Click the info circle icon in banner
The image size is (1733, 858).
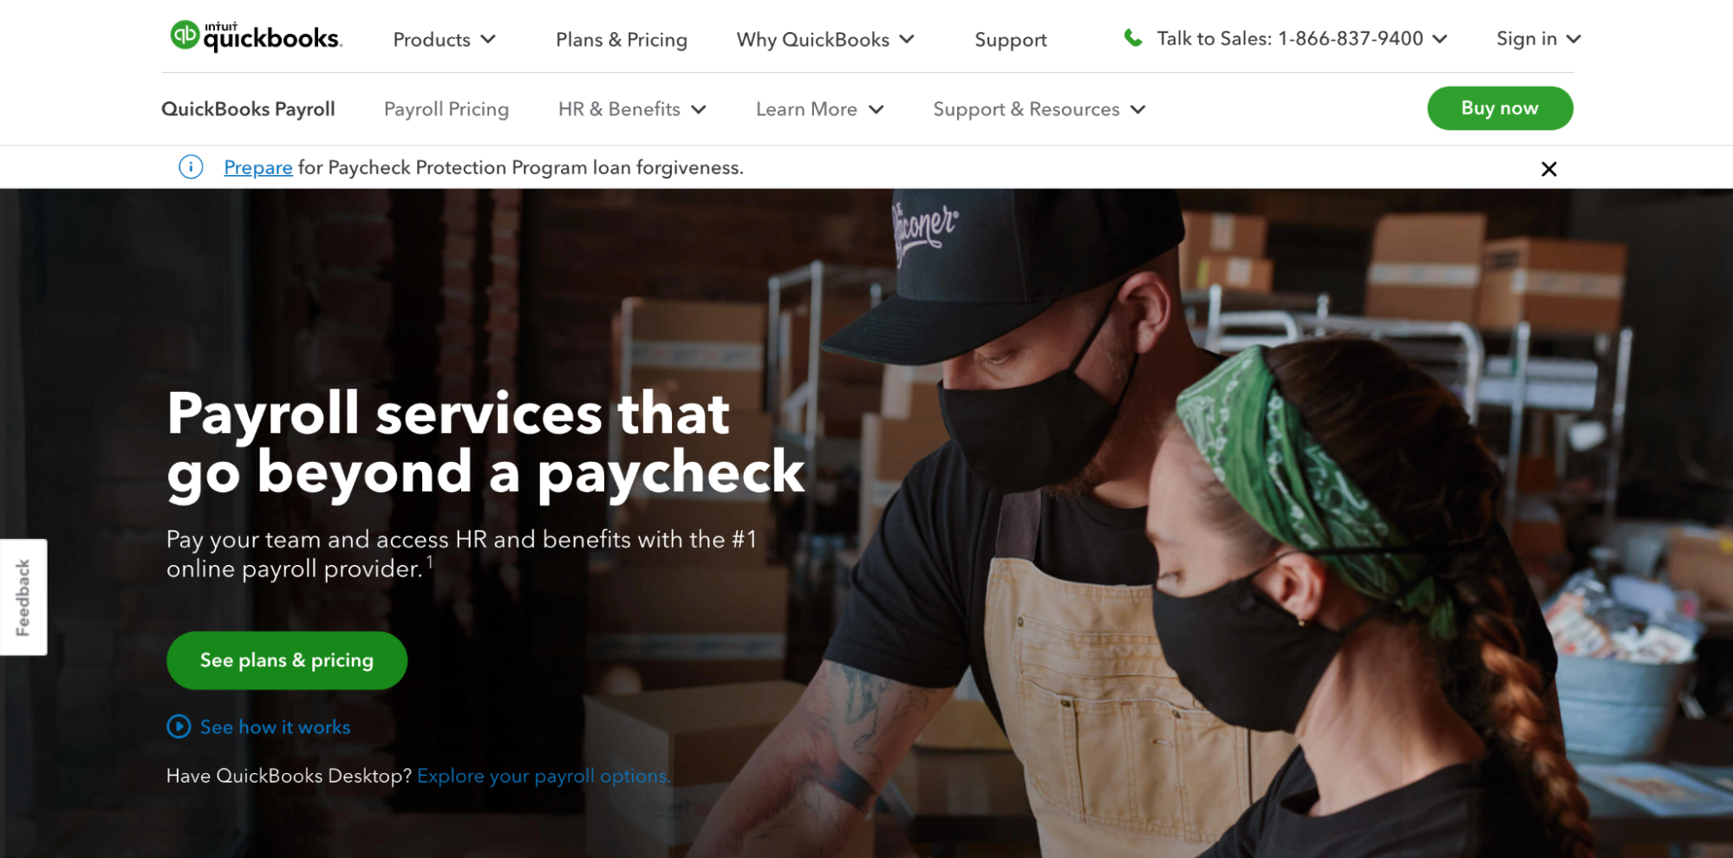191,166
